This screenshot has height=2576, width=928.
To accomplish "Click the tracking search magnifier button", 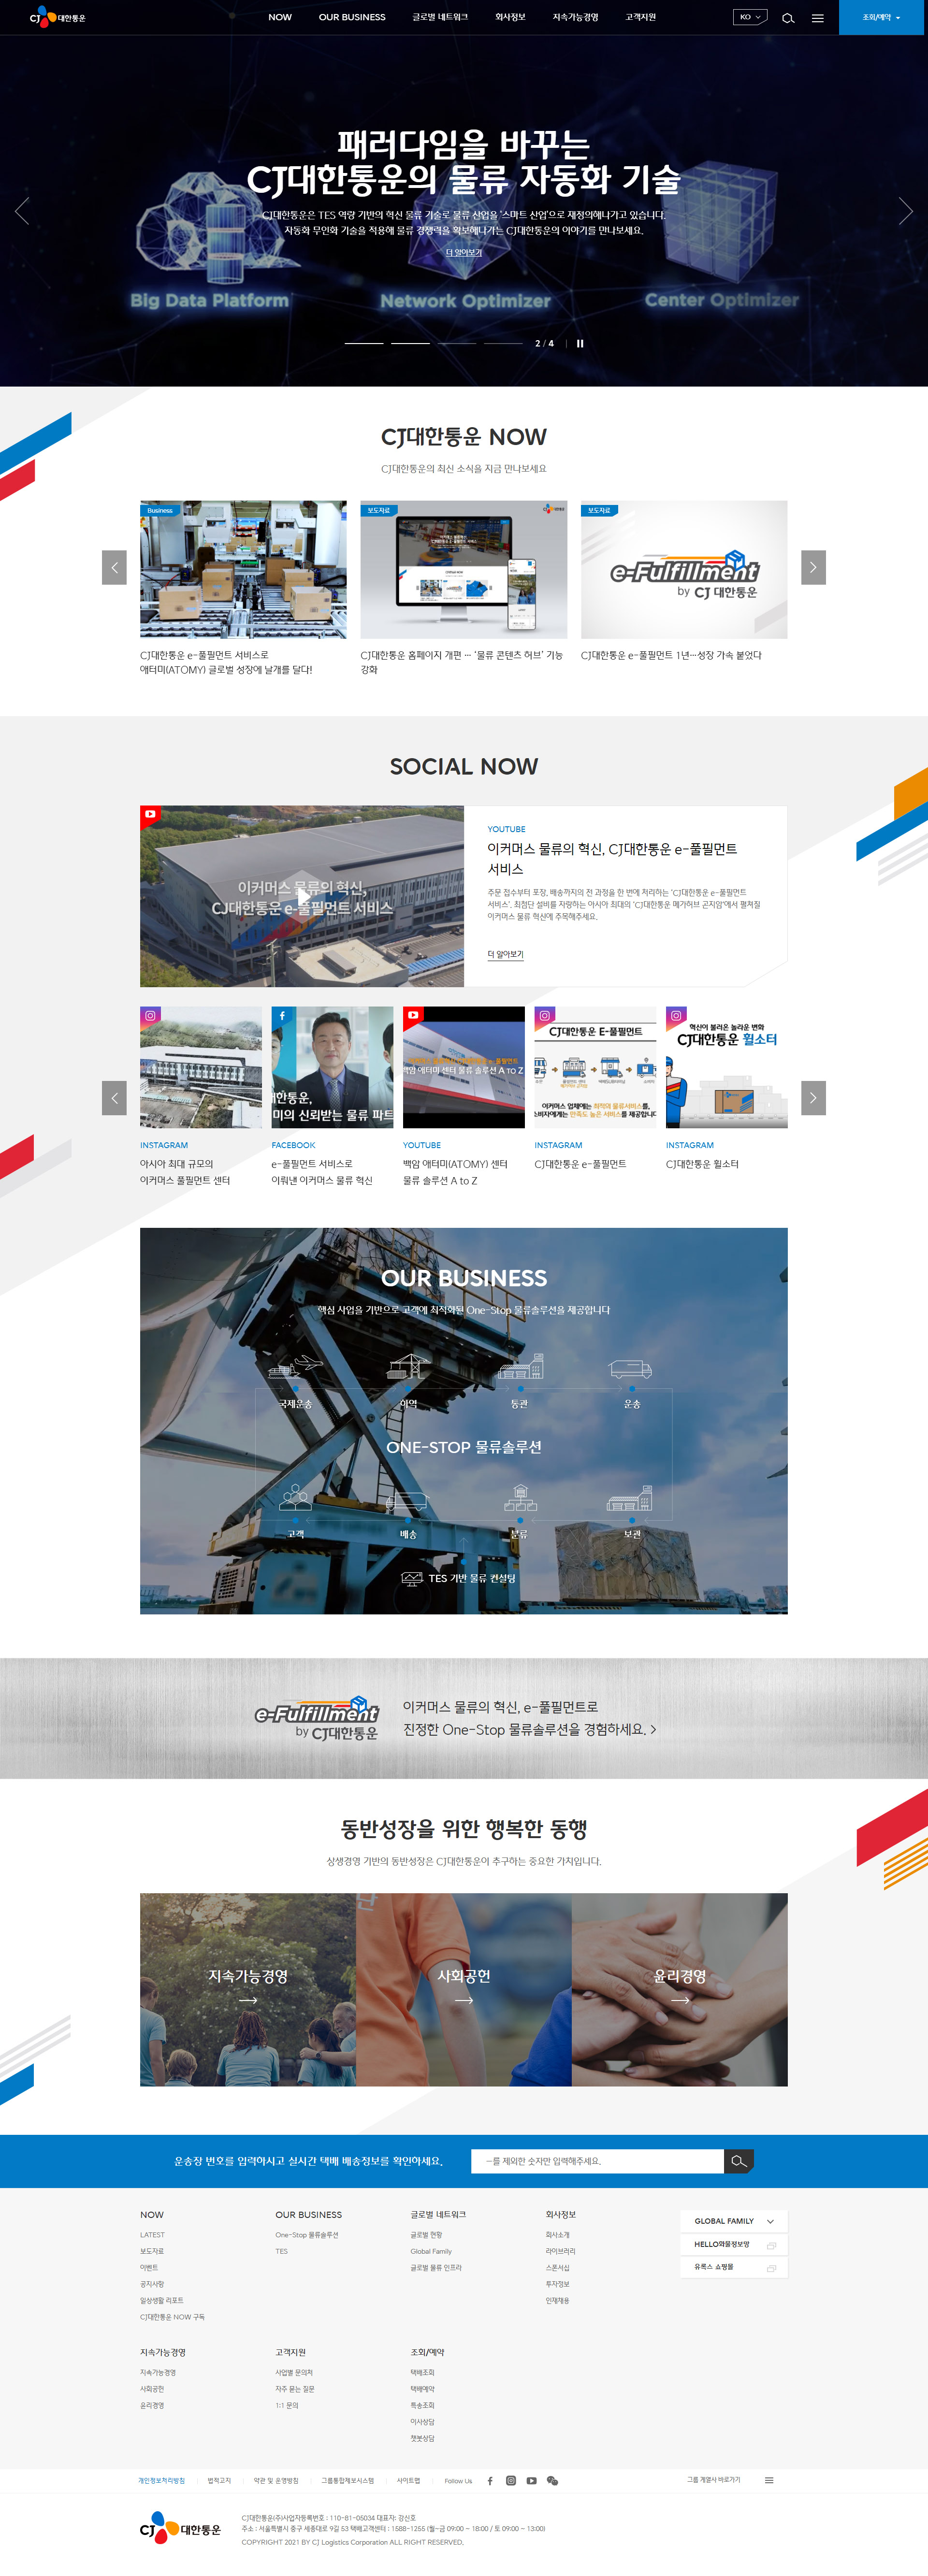I will [x=739, y=2162].
